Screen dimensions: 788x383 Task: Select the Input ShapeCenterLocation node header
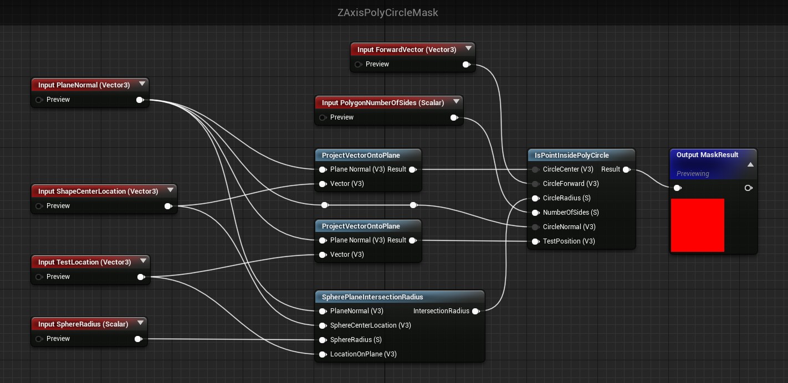coord(98,191)
